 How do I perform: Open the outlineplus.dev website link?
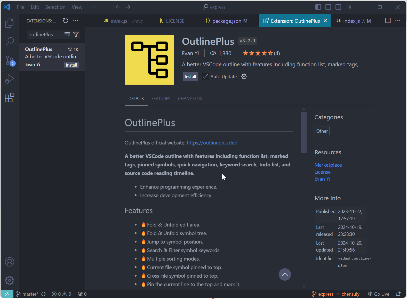point(212,143)
